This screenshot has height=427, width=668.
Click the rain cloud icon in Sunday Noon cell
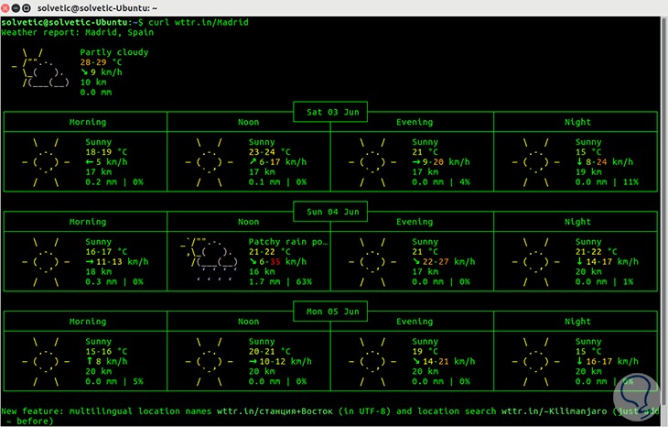pyautogui.click(x=210, y=260)
